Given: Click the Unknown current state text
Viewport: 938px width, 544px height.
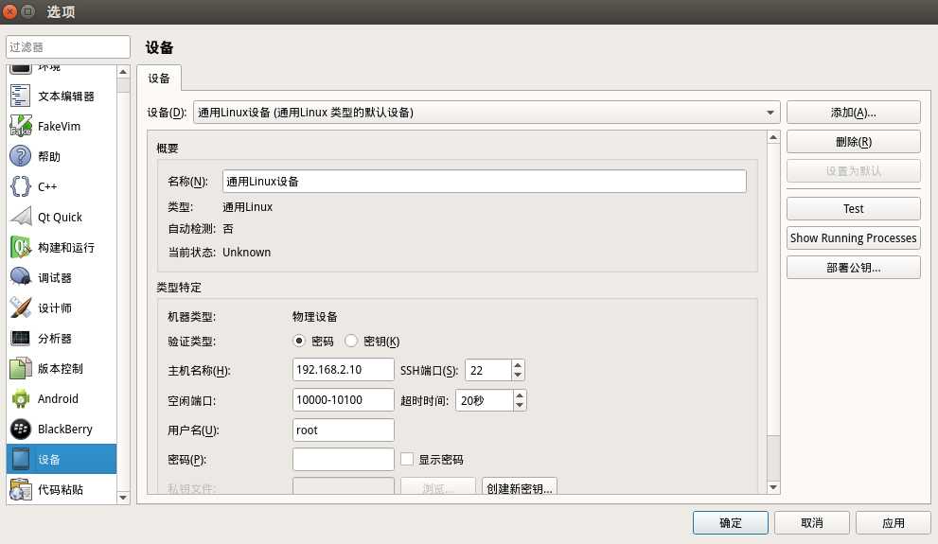Looking at the screenshot, I should [246, 253].
